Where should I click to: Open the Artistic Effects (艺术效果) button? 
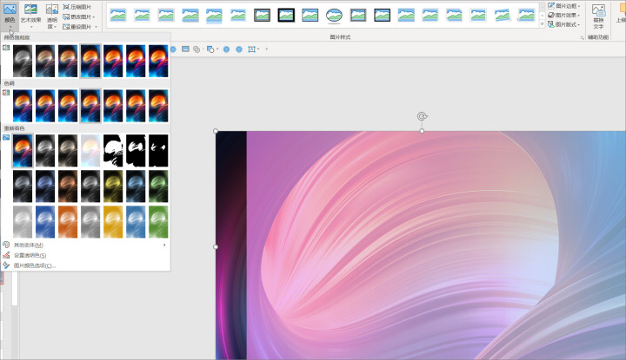(x=30, y=15)
